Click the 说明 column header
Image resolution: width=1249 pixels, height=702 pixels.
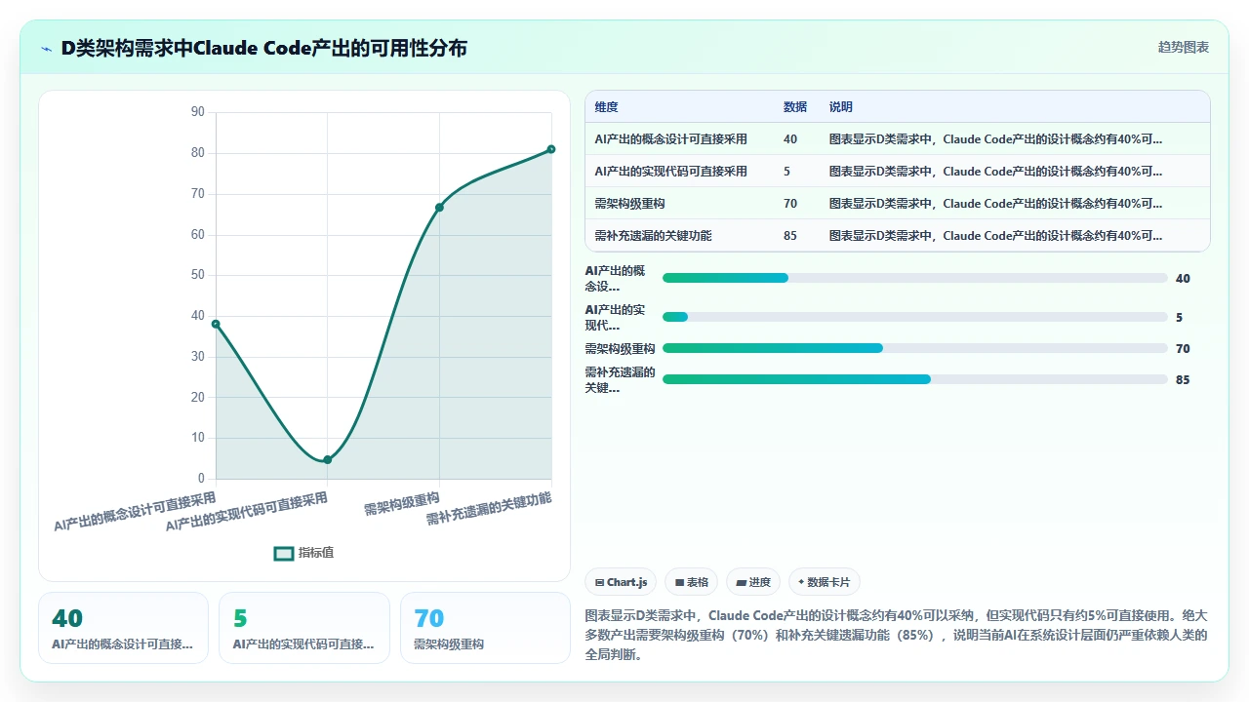[x=841, y=107]
